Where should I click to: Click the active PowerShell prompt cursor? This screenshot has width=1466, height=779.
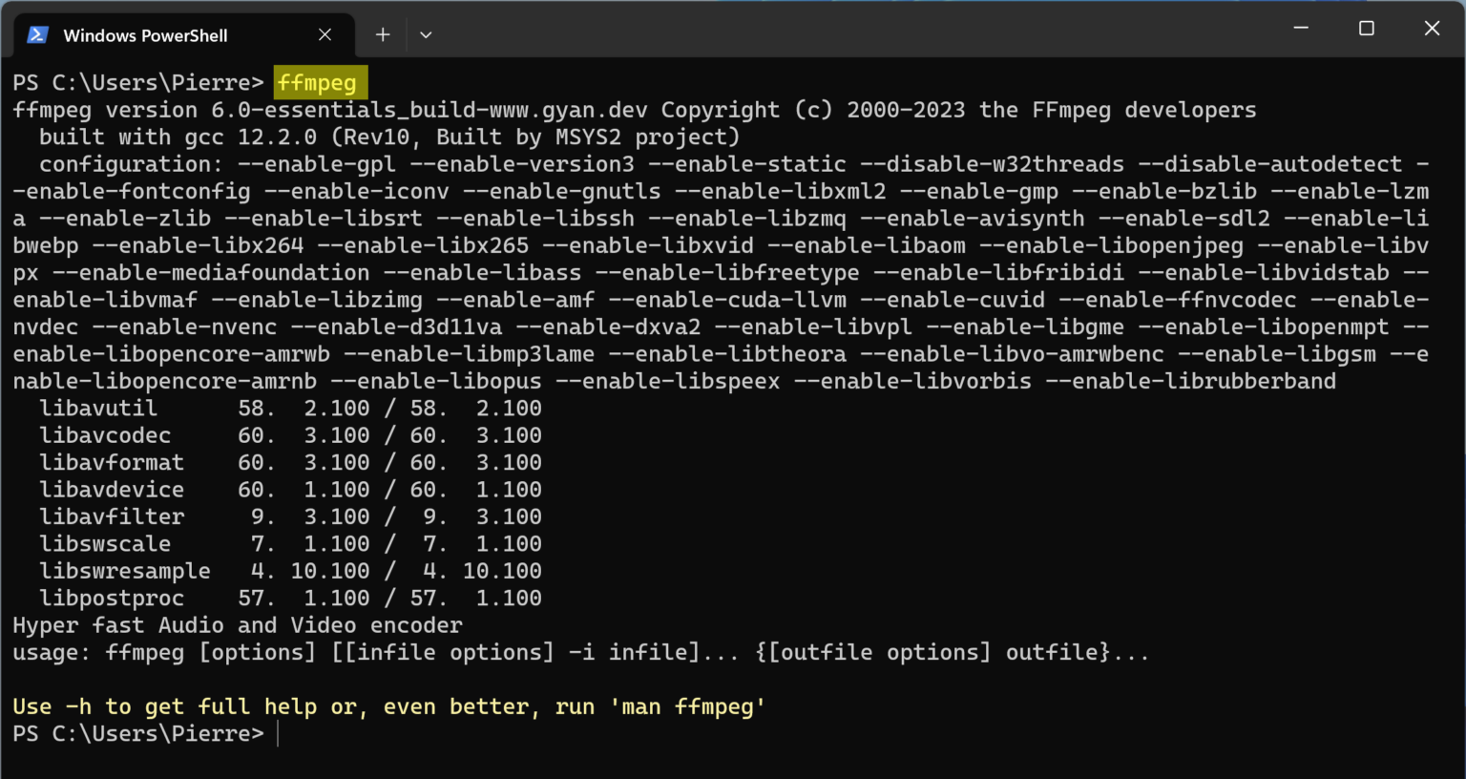pyautogui.click(x=277, y=733)
